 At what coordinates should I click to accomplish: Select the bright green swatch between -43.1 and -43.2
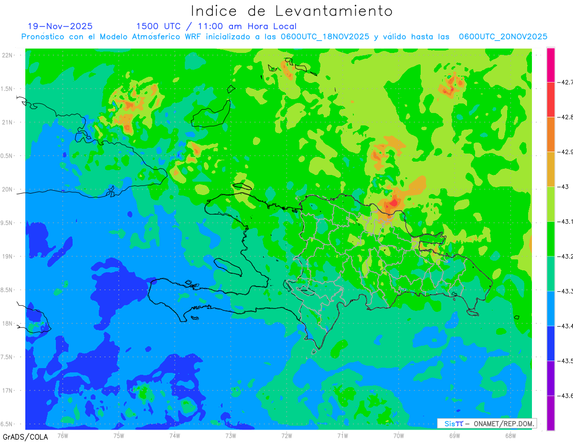tap(551, 238)
